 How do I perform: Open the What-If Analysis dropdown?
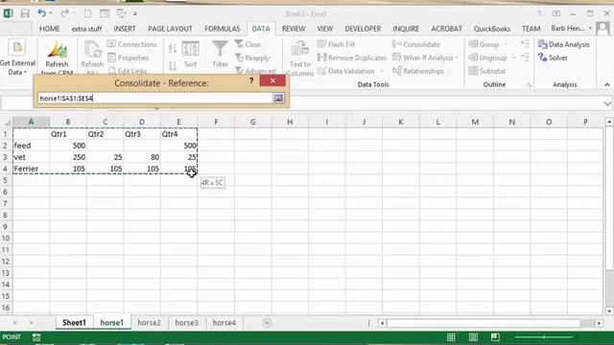tap(425, 57)
